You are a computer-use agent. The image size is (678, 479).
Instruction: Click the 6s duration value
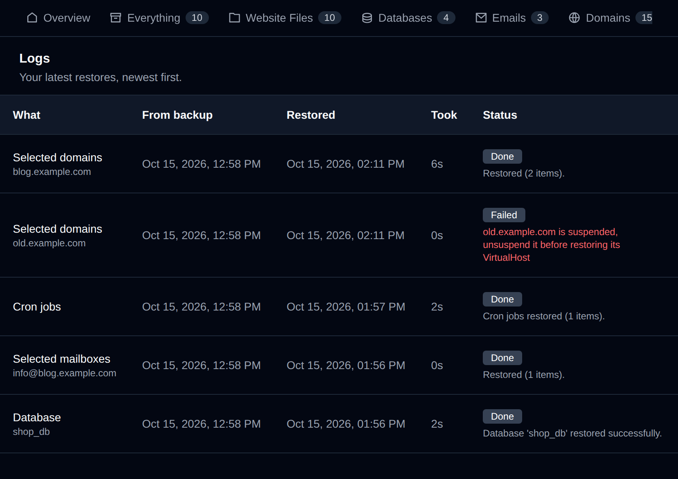(x=437, y=164)
